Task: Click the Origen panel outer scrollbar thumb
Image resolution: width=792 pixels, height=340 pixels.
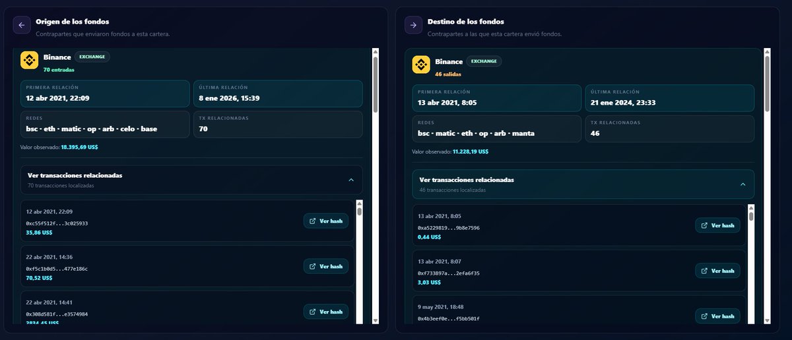Action: (375, 84)
